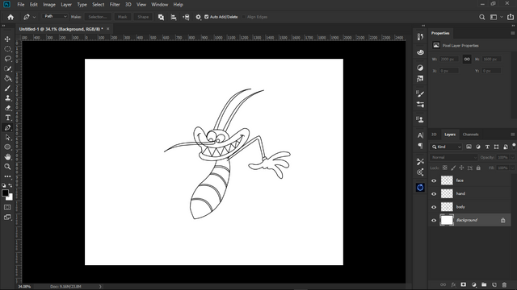Open the Filter menu

coord(115,5)
